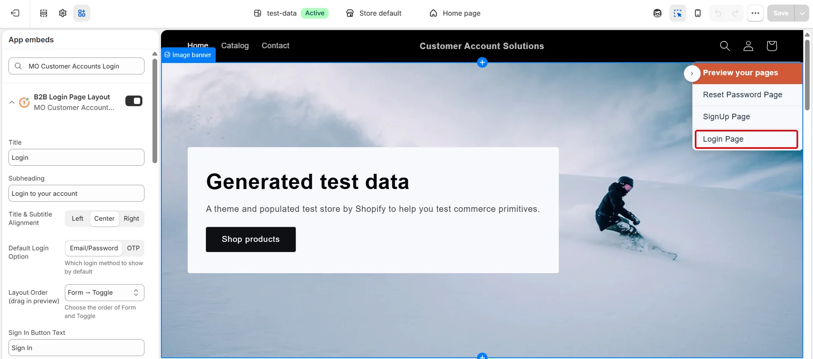Open theme settings gear icon
Image resolution: width=813 pixels, height=359 pixels.
[x=63, y=13]
